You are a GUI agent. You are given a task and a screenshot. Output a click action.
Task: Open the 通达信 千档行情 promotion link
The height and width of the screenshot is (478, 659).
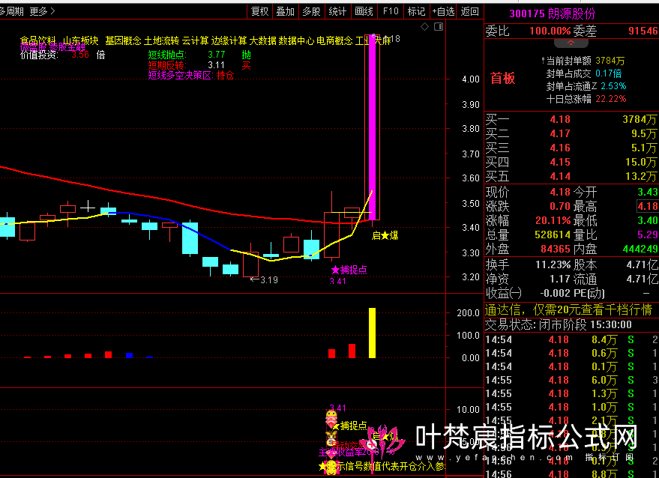[x=568, y=310]
